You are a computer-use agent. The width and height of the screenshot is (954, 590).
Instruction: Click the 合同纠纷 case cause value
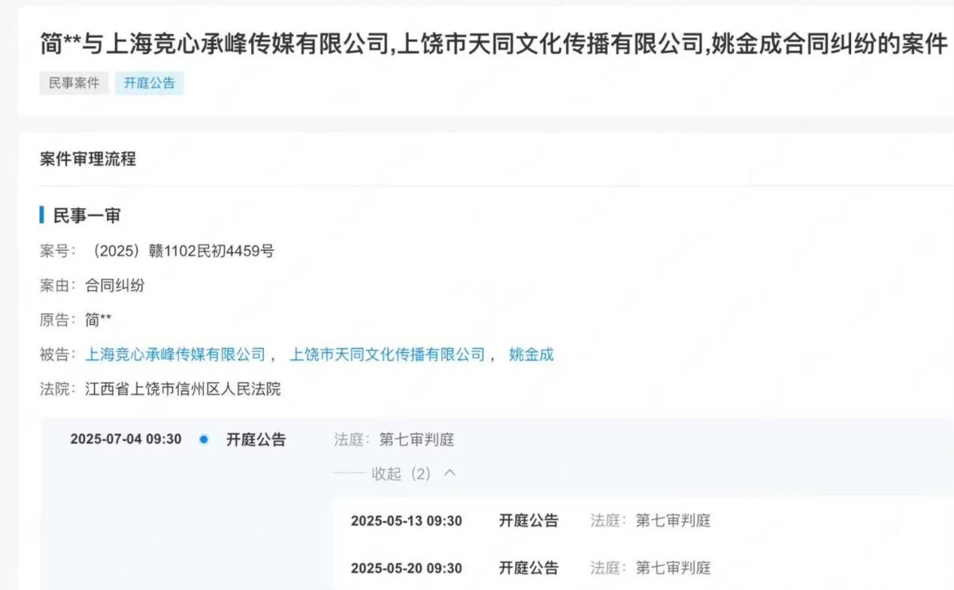point(115,286)
